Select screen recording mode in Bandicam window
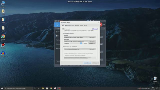 click(57, 24)
